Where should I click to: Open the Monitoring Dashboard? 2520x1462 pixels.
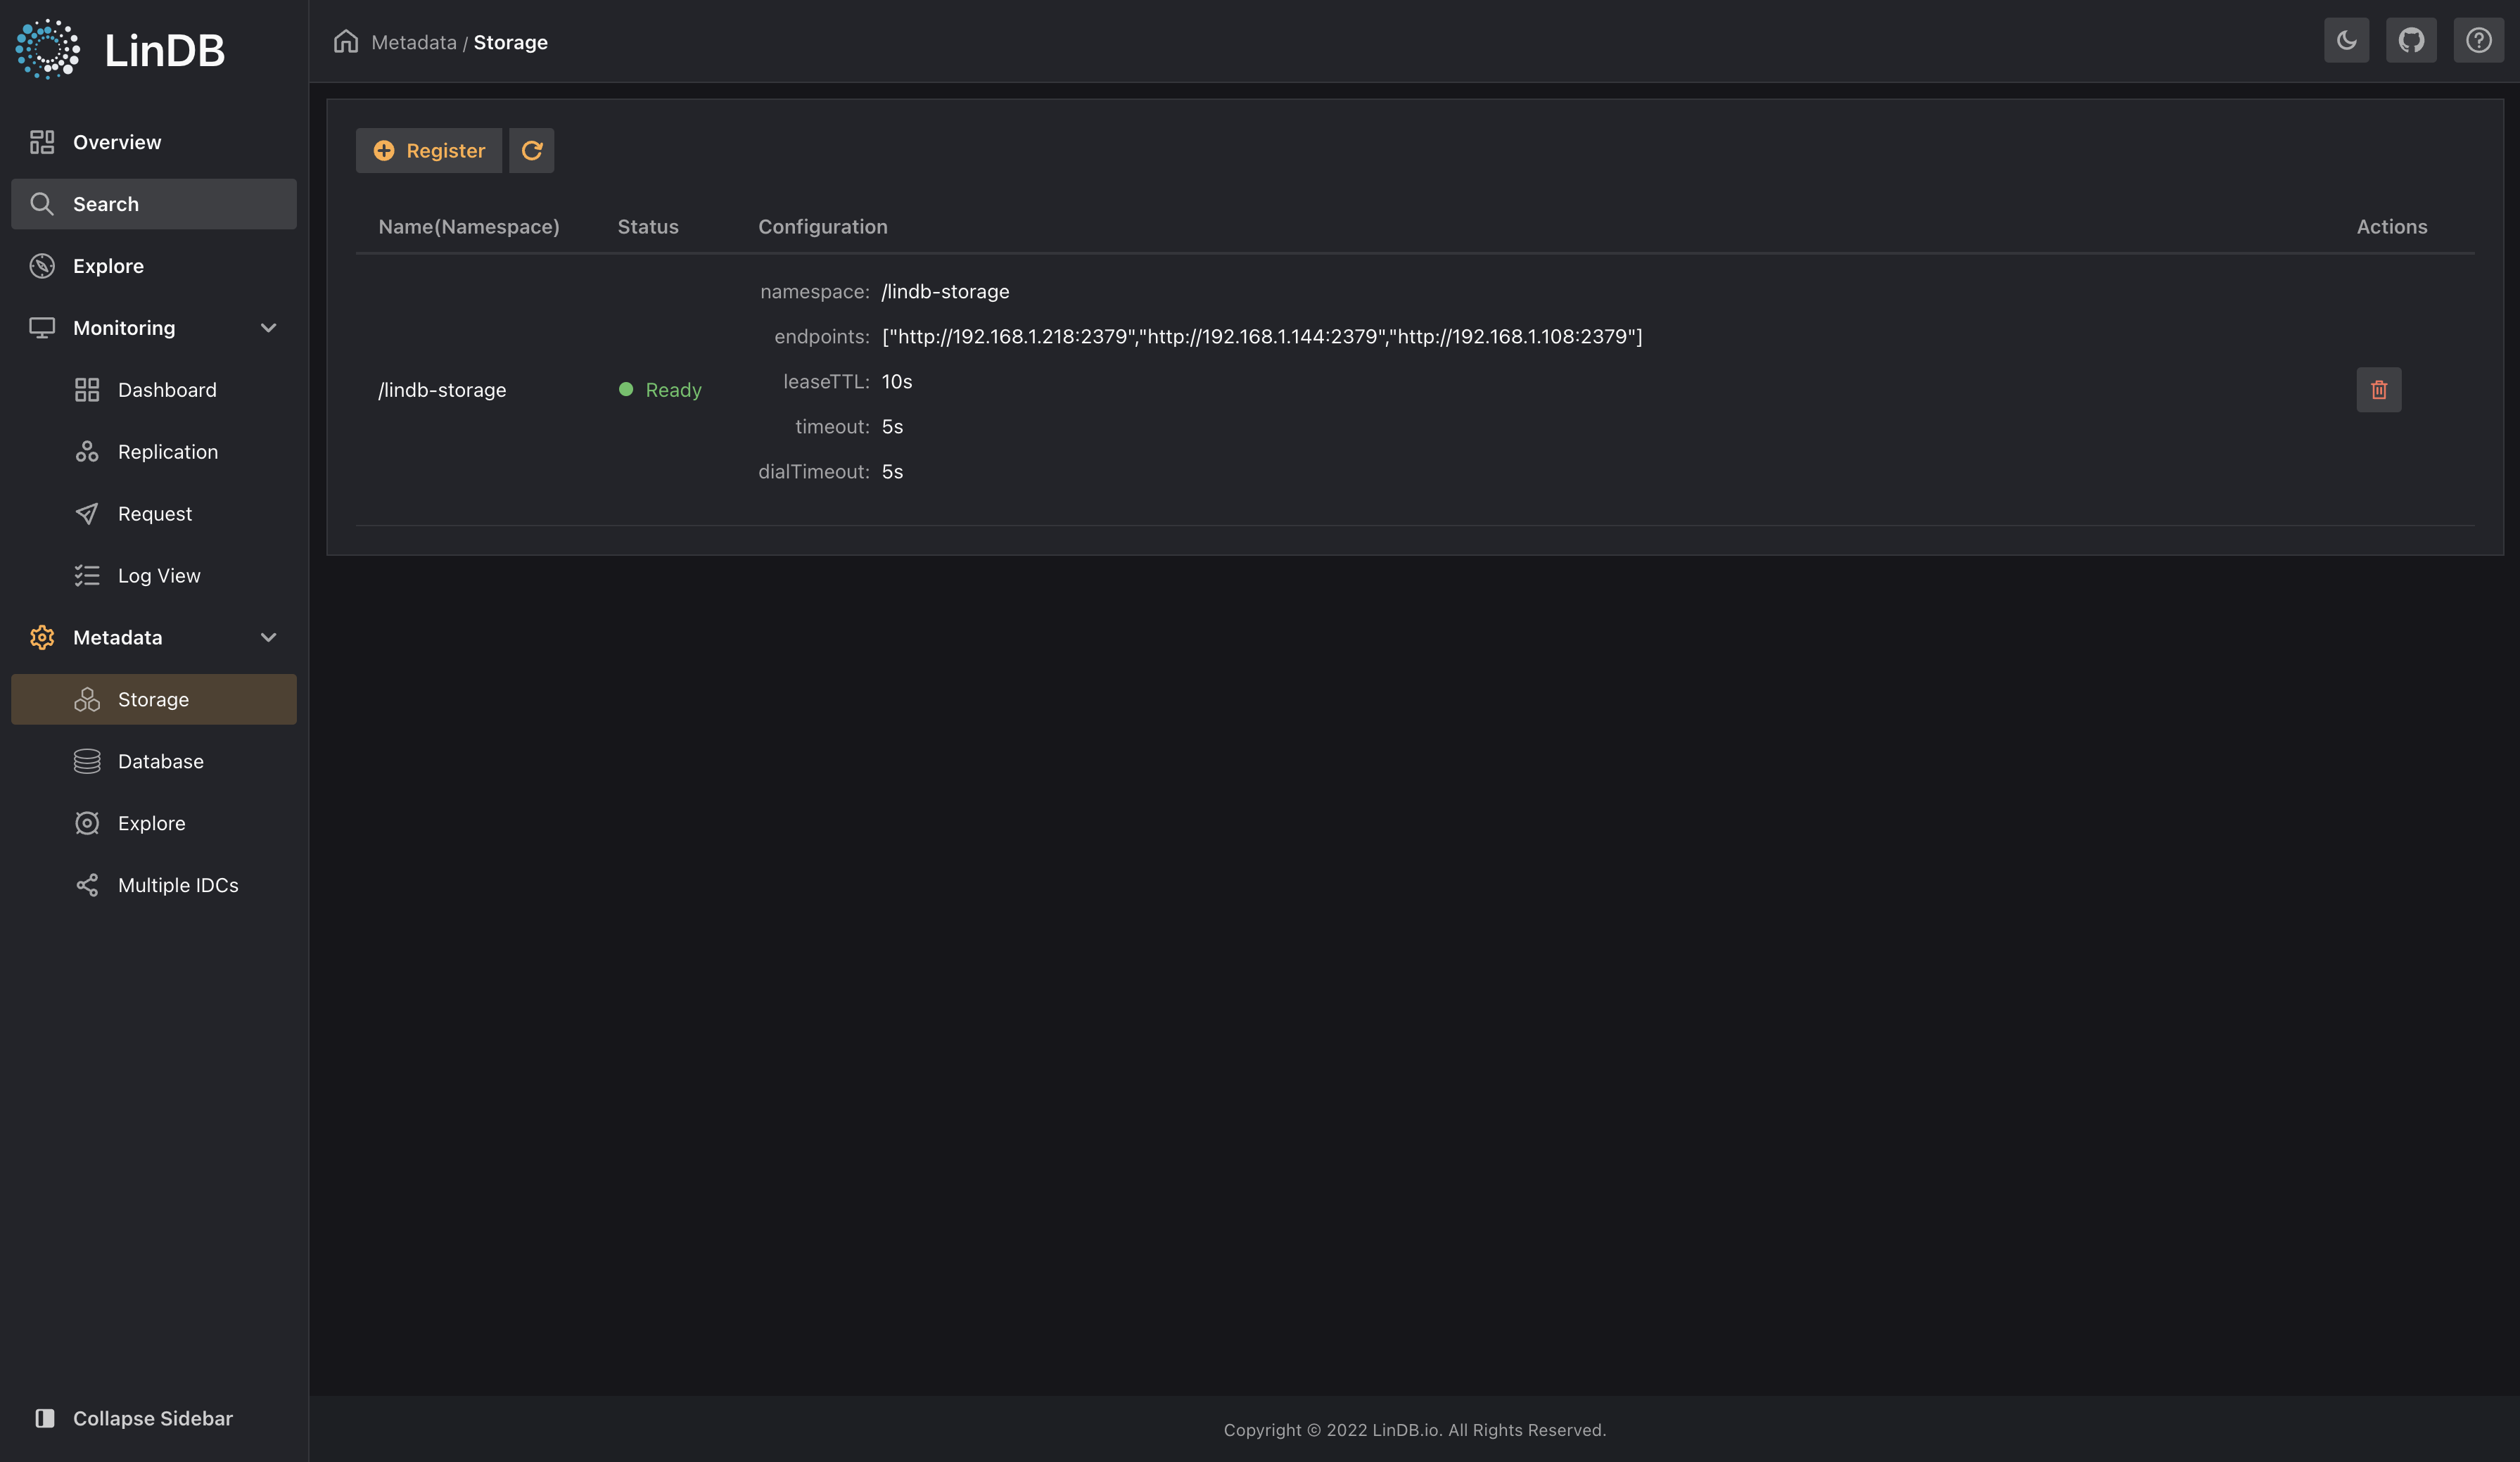[x=166, y=390]
